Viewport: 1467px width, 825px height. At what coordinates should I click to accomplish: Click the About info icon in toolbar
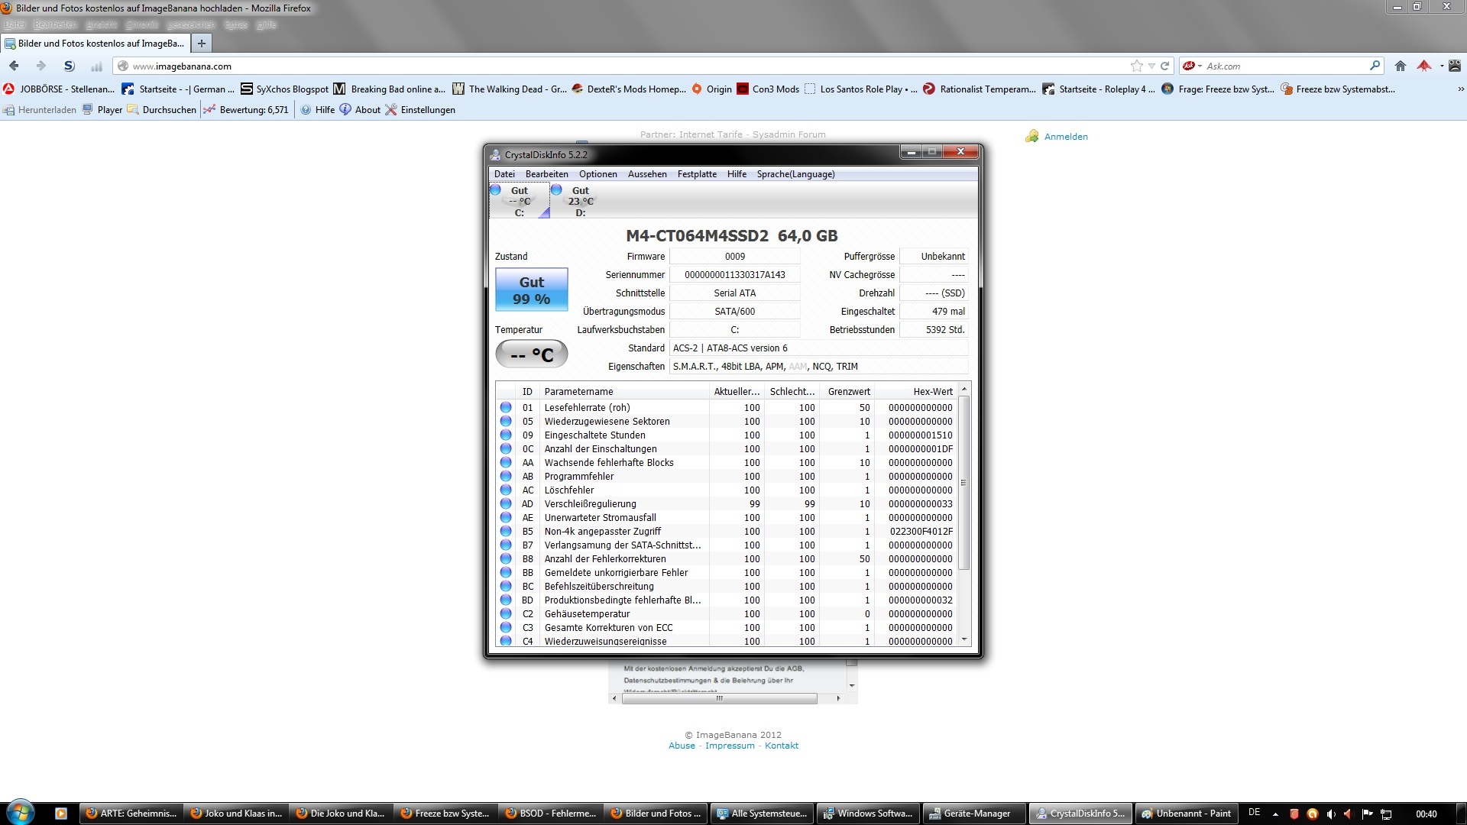(x=345, y=110)
